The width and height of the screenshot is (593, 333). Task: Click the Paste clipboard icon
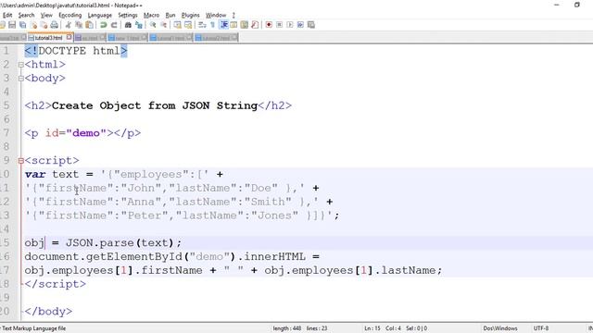(89, 25)
